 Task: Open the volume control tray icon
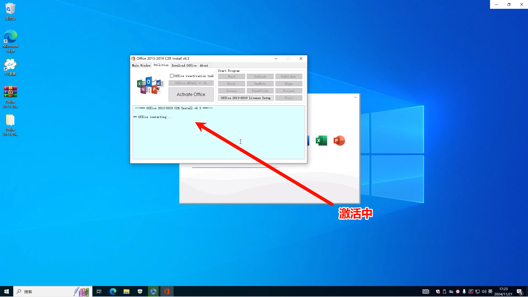point(484,291)
